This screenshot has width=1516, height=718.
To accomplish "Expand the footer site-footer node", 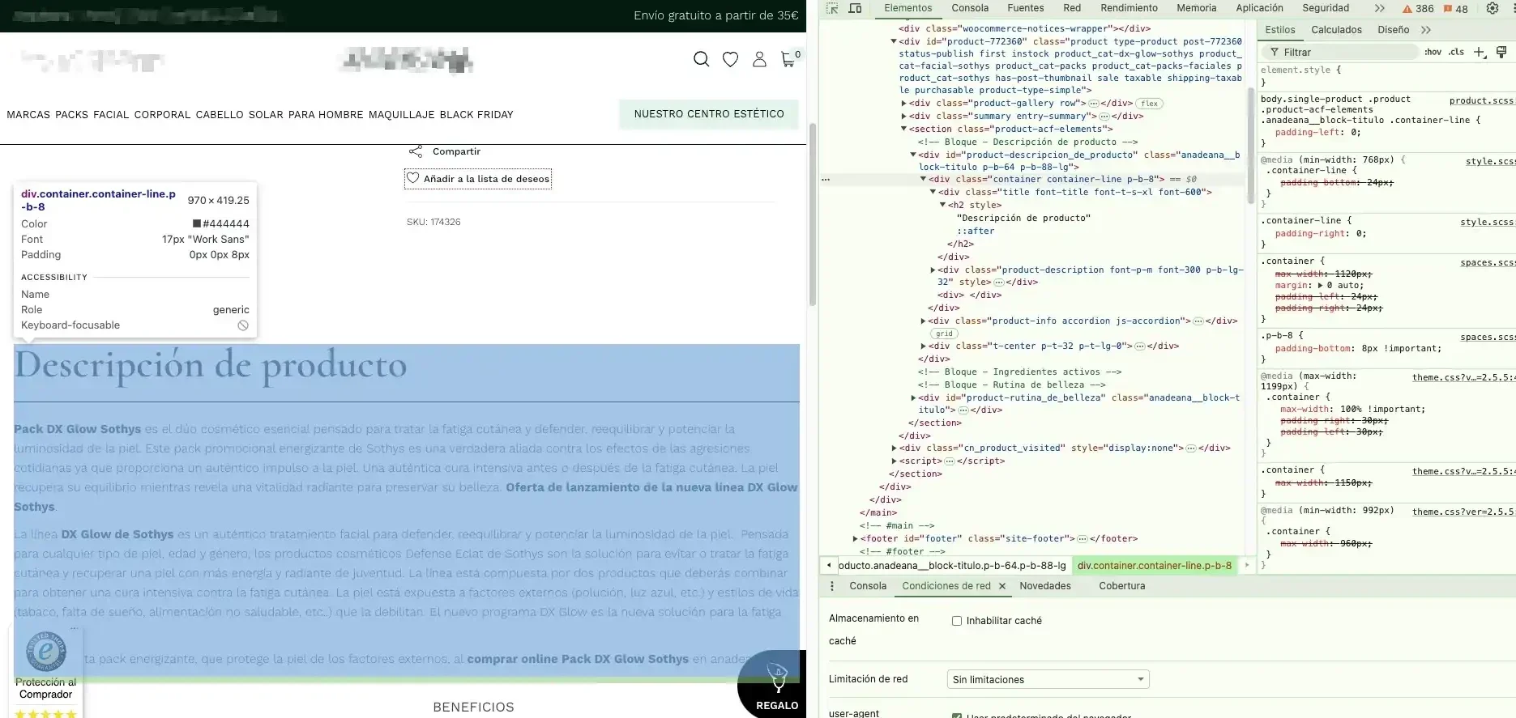I will tap(855, 538).
